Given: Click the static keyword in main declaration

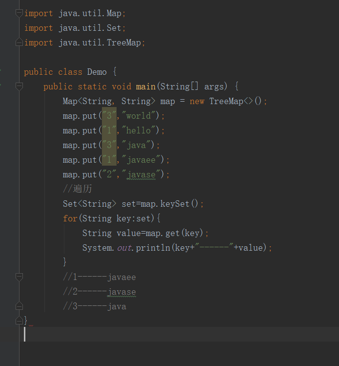Looking at the screenshot, I should pyautogui.click(x=92, y=86).
